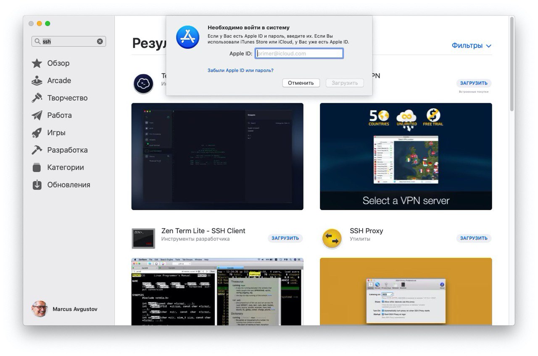Click the Zen Term Lite - SSH Client title
Viewport: 538px width, 356px height.
[203, 231]
